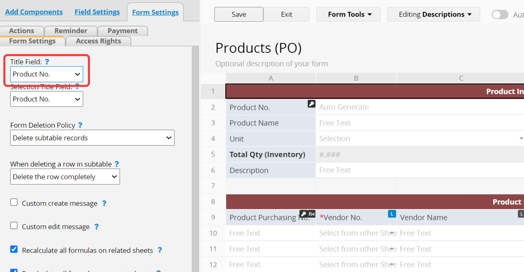Enable the Custom edit message checkbox
Screen dimensions: 524x272
[x=14, y=226]
